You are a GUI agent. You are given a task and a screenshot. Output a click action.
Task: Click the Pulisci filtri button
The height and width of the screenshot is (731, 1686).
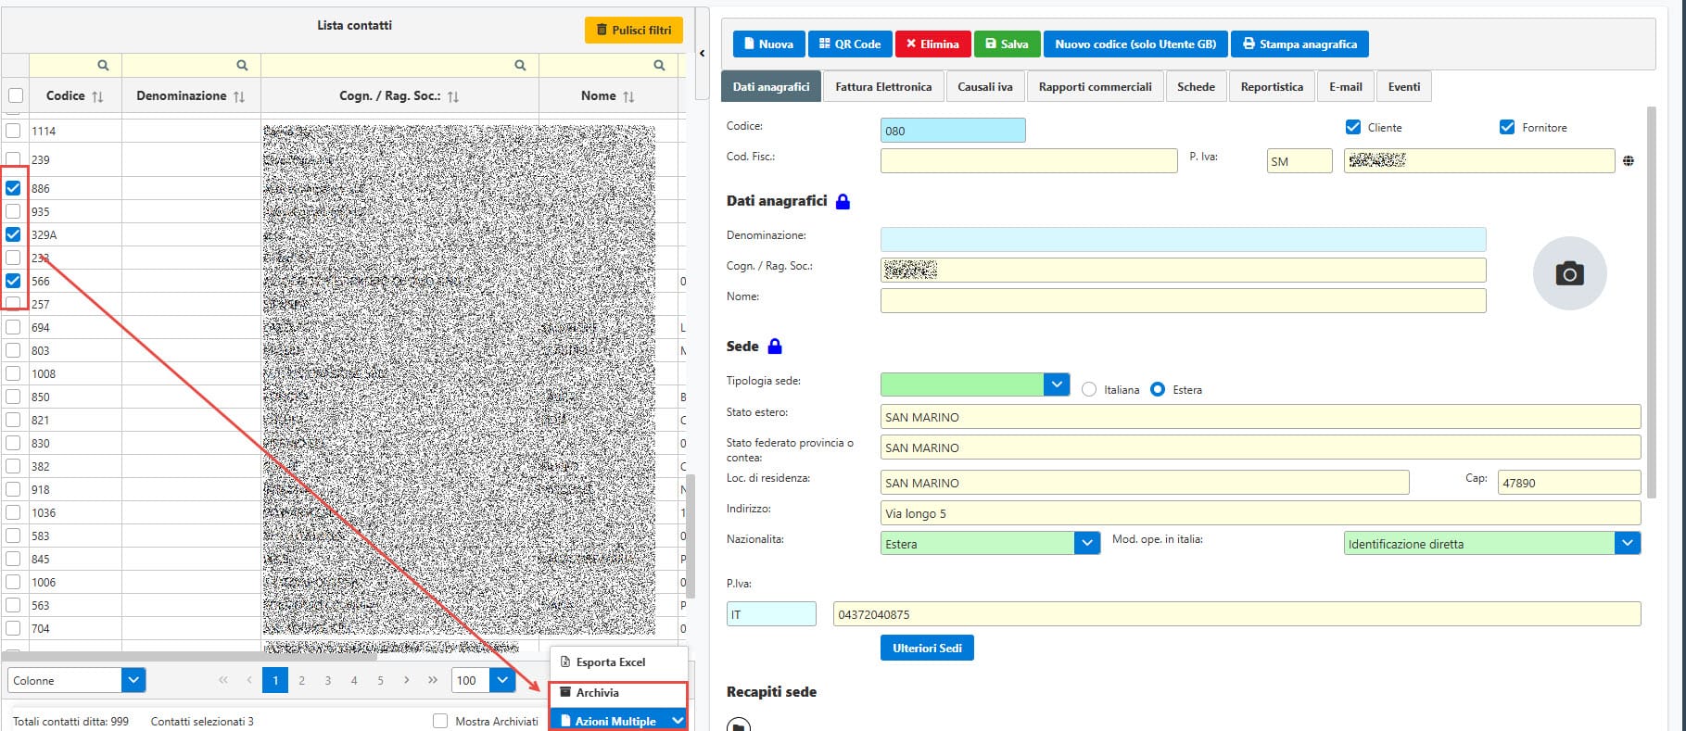pos(633,30)
